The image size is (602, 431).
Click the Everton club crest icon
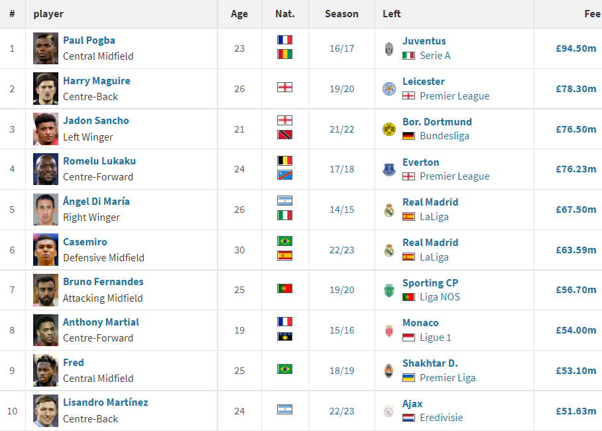(x=389, y=170)
